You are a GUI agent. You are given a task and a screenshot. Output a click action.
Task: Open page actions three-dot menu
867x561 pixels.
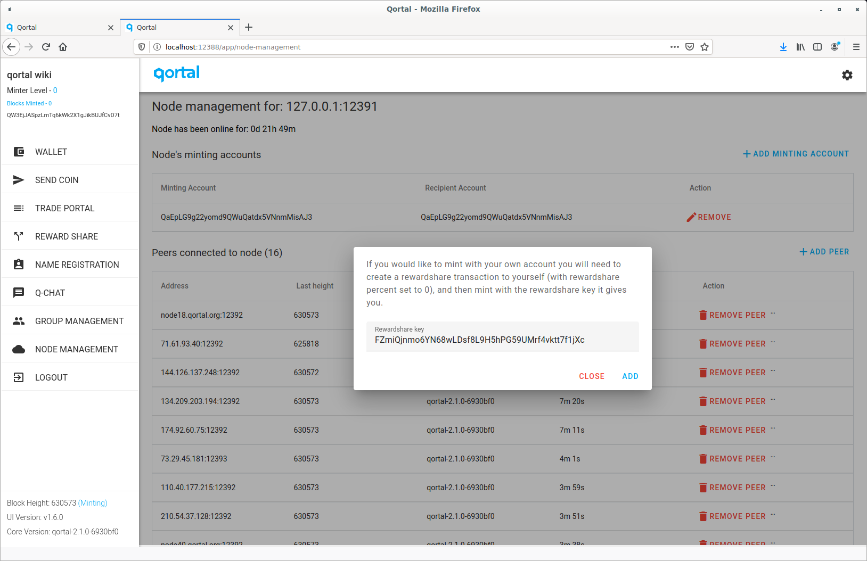pos(675,47)
